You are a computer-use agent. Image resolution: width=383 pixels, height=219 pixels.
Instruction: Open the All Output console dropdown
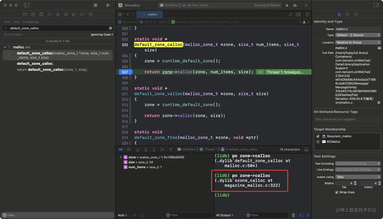[x=225, y=215]
